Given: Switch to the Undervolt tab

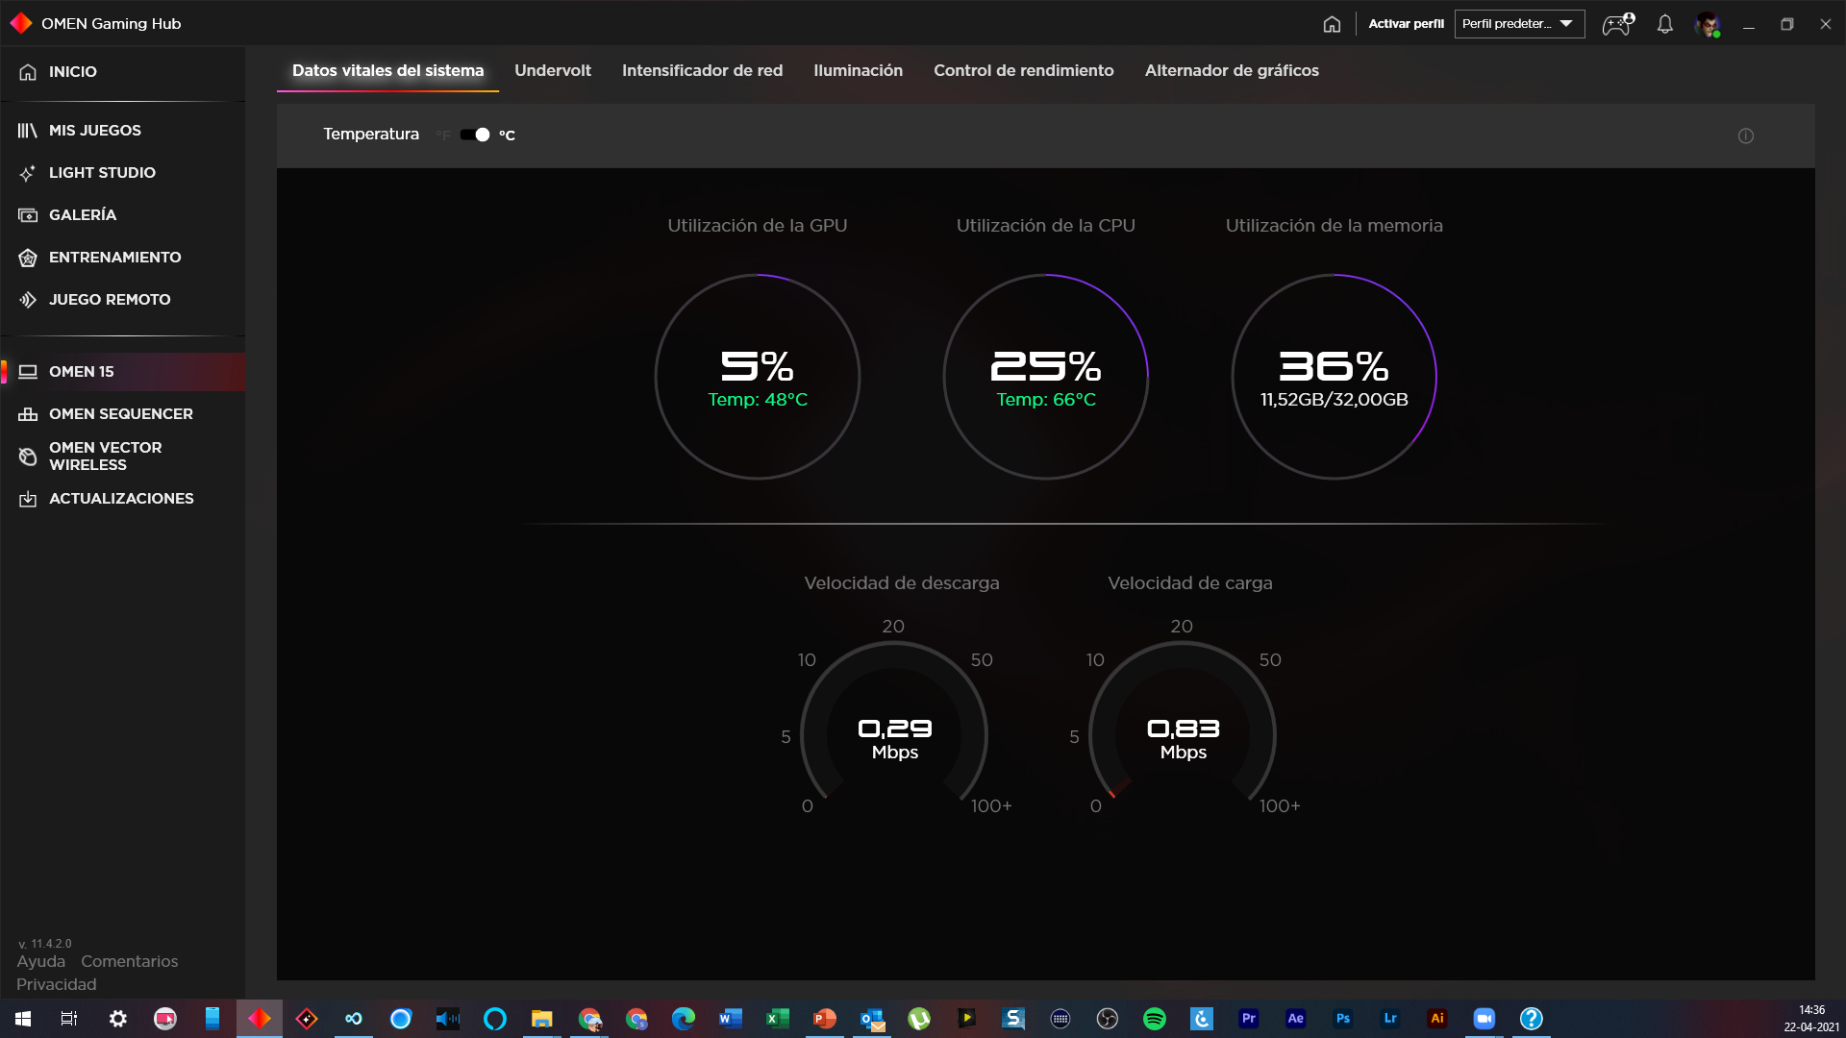Looking at the screenshot, I should click(x=553, y=70).
